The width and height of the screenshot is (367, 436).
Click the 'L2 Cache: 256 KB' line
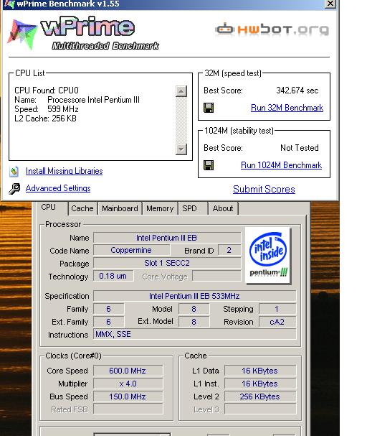(x=45, y=119)
